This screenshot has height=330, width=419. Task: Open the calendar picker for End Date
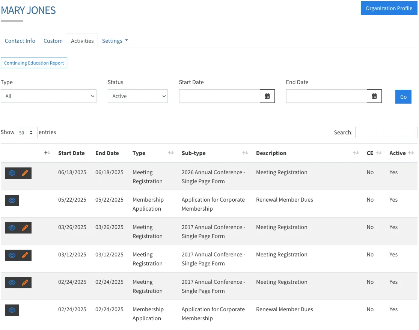point(374,96)
